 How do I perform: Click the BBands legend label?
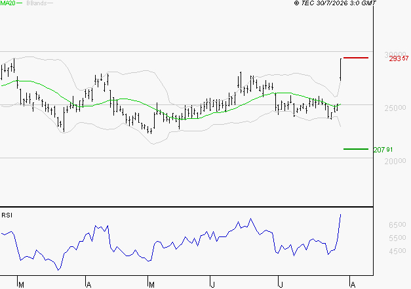coord(37,3)
